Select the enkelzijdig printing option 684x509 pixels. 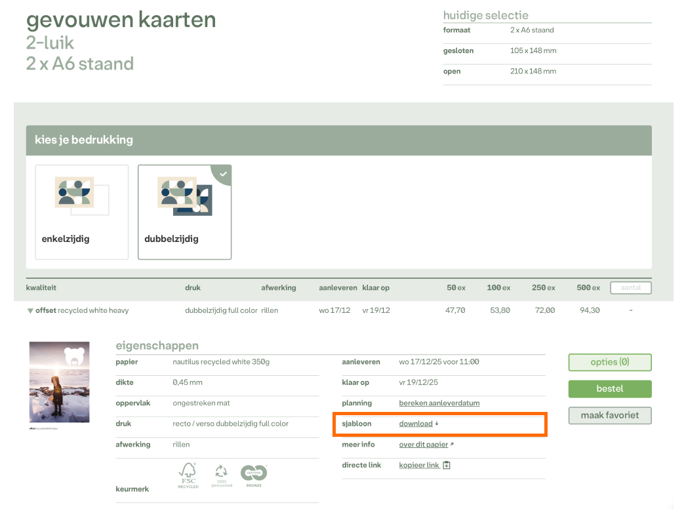82,212
